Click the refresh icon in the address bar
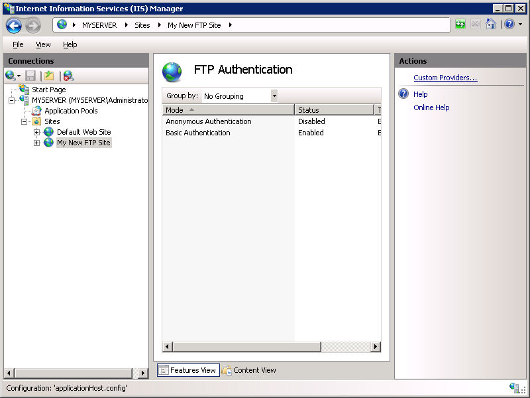 point(460,24)
